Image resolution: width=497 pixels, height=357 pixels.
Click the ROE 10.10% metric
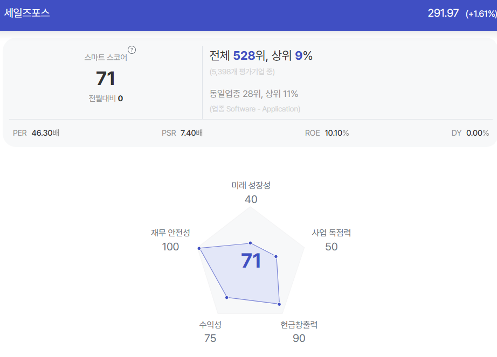pyautogui.click(x=327, y=133)
